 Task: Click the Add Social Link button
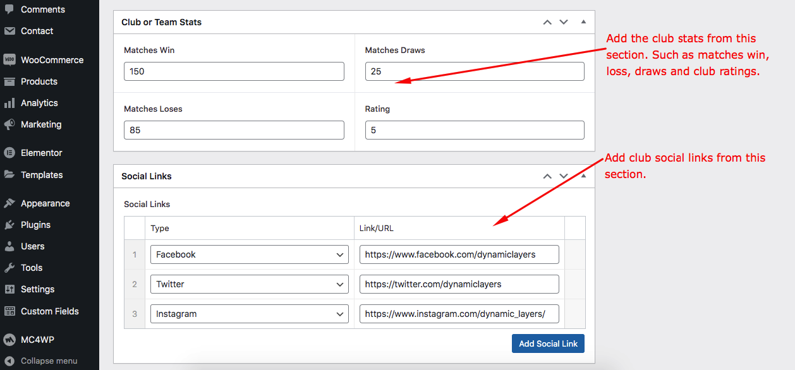pyautogui.click(x=548, y=343)
